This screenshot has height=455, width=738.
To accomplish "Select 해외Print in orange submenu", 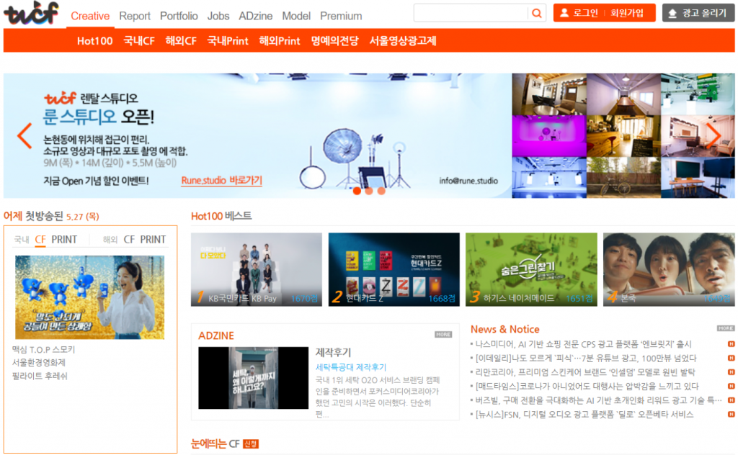I will coord(280,41).
